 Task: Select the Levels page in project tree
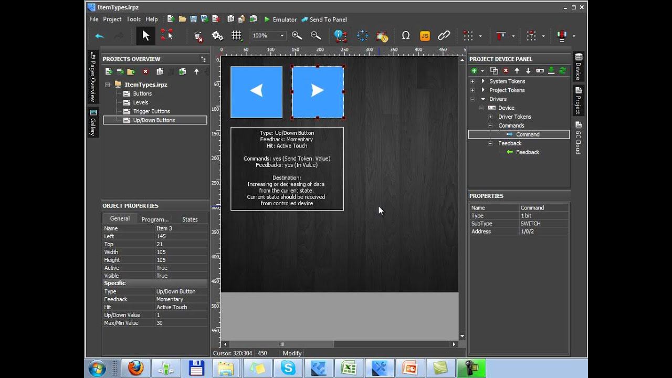140,102
